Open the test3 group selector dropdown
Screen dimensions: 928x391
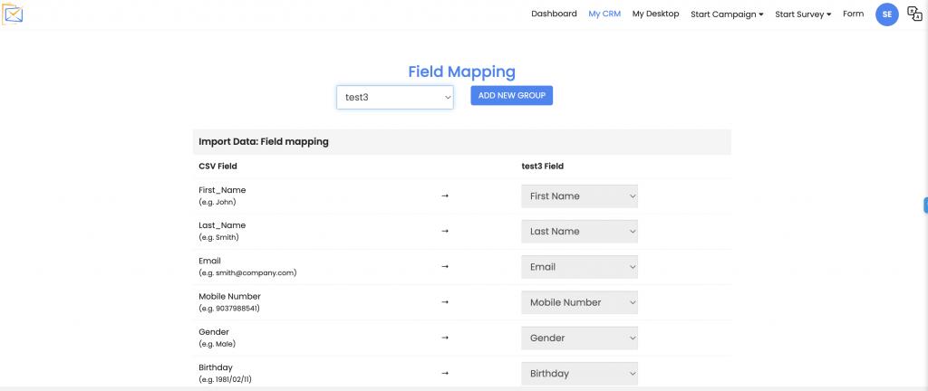pos(395,97)
